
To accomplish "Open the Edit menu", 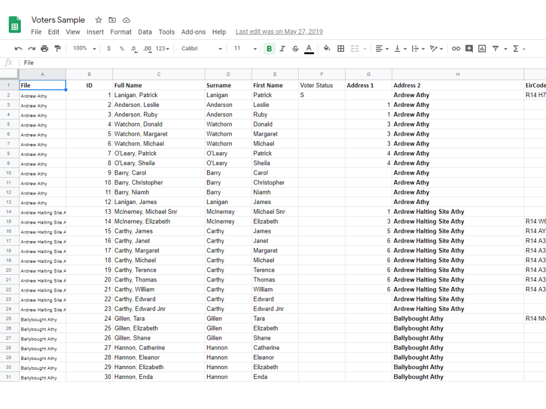I will tap(54, 32).
